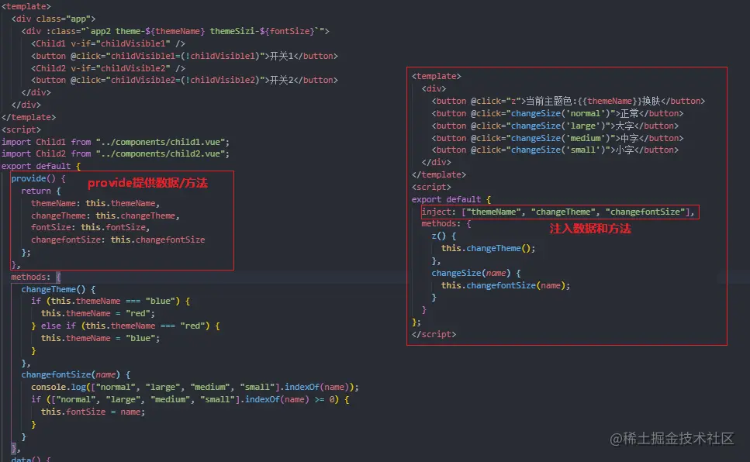
Task: Click the changeSize('medium') 中字 button line
Action: (x=557, y=138)
